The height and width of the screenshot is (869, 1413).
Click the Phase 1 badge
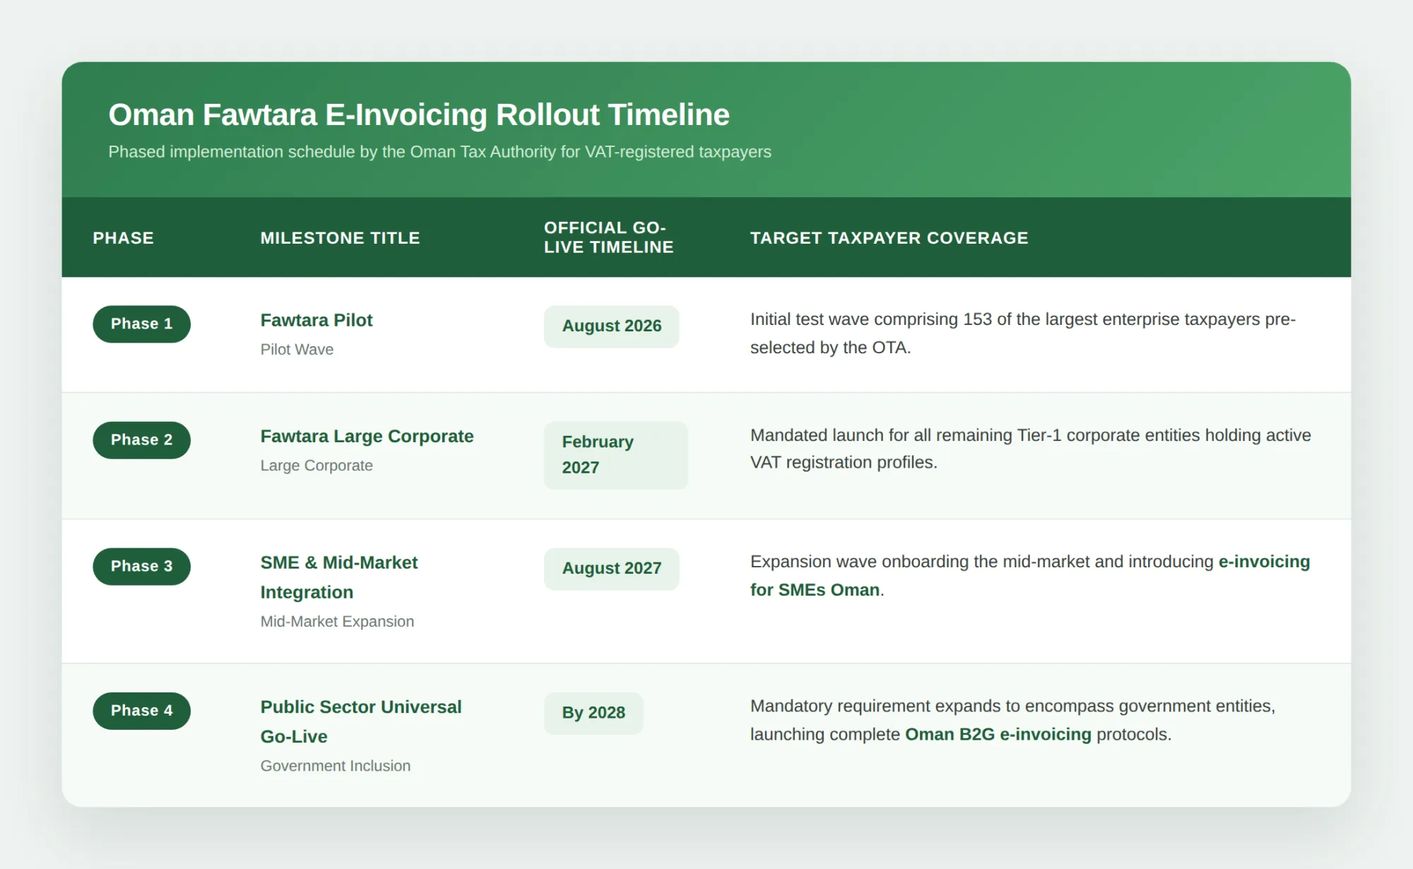click(x=141, y=324)
